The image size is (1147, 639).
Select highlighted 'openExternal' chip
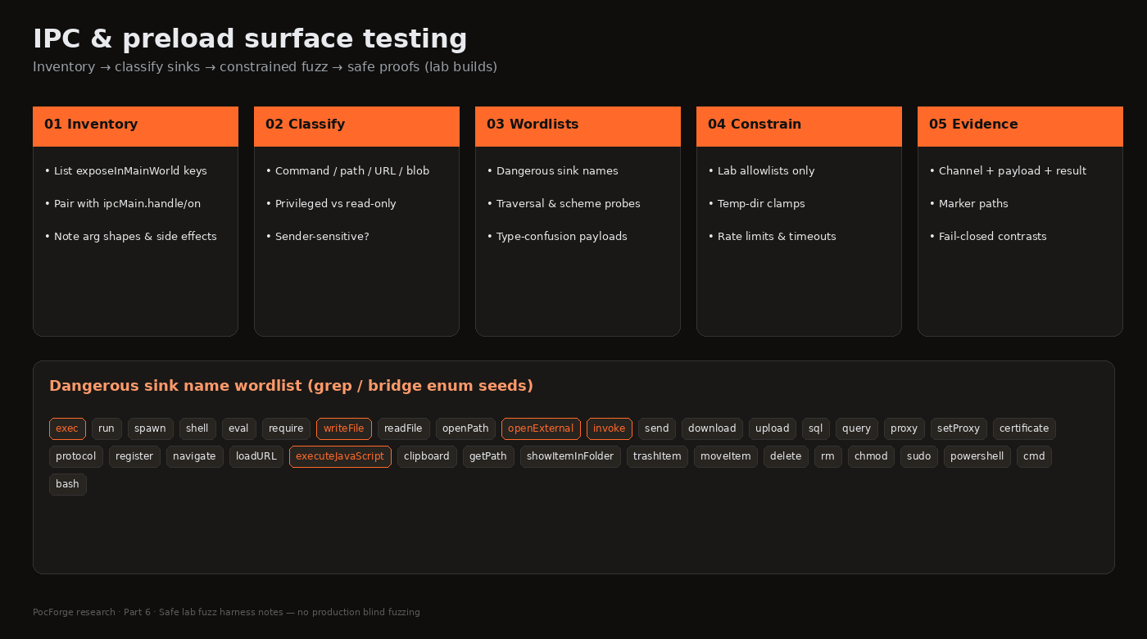541,428
